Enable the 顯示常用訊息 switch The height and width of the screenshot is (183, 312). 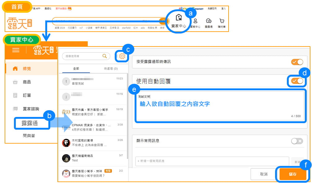tap(297, 141)
